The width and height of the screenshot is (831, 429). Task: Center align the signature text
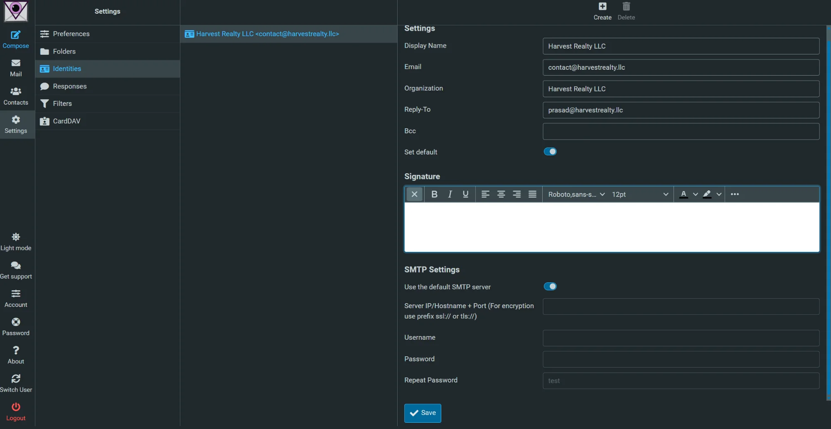(x=501, y=194)
